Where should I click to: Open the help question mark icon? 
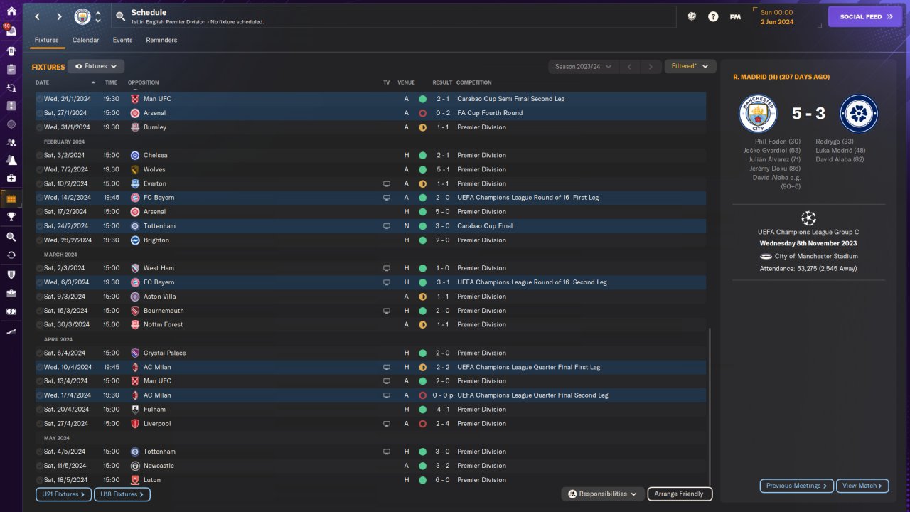(x=713, y=16)
